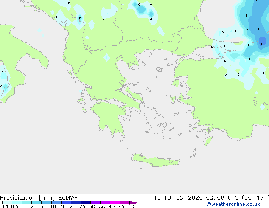Click the '0.1' legend scale label
The image size is (269, 208).
pos(5,206)
